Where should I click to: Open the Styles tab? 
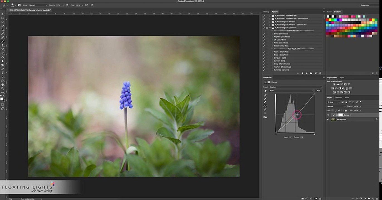coord(342,77)
